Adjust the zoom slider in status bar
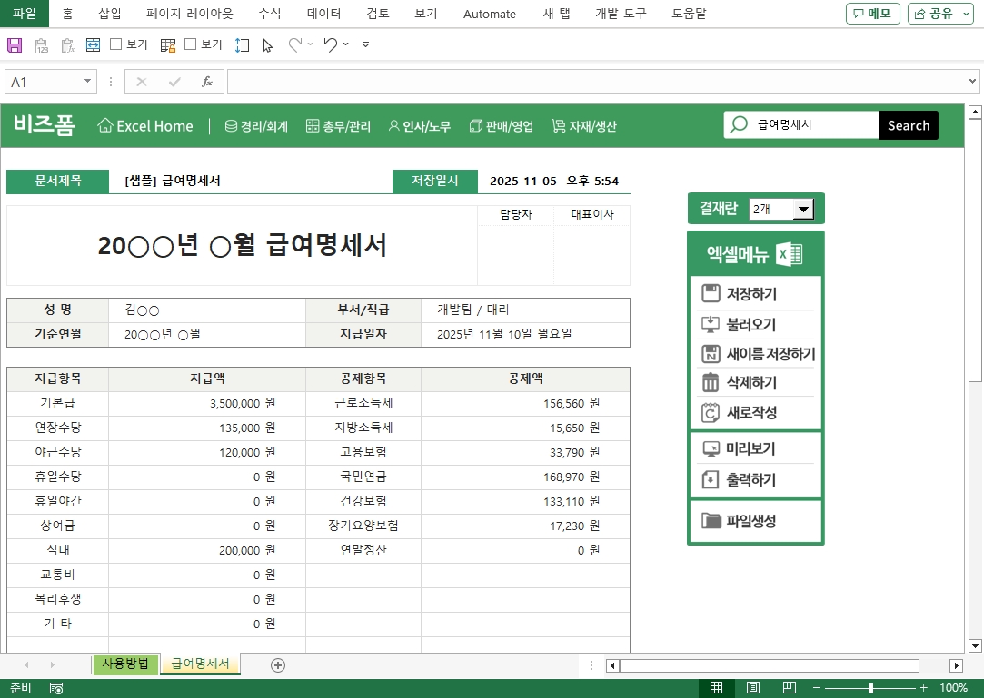This screenshot has height=698, width=984. point(870,688)
